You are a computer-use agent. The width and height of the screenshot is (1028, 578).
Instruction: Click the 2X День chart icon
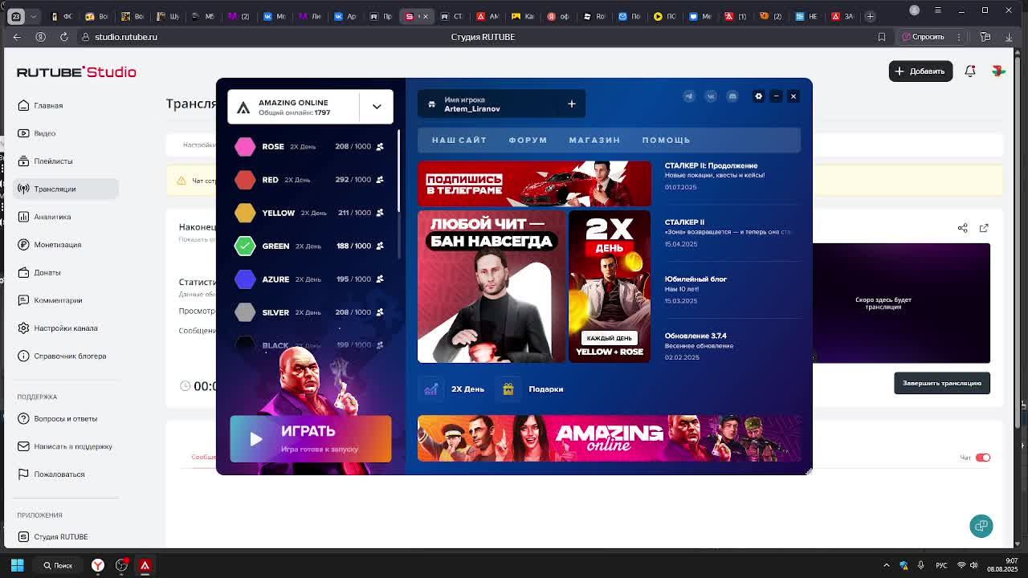[x=431, y=389]
